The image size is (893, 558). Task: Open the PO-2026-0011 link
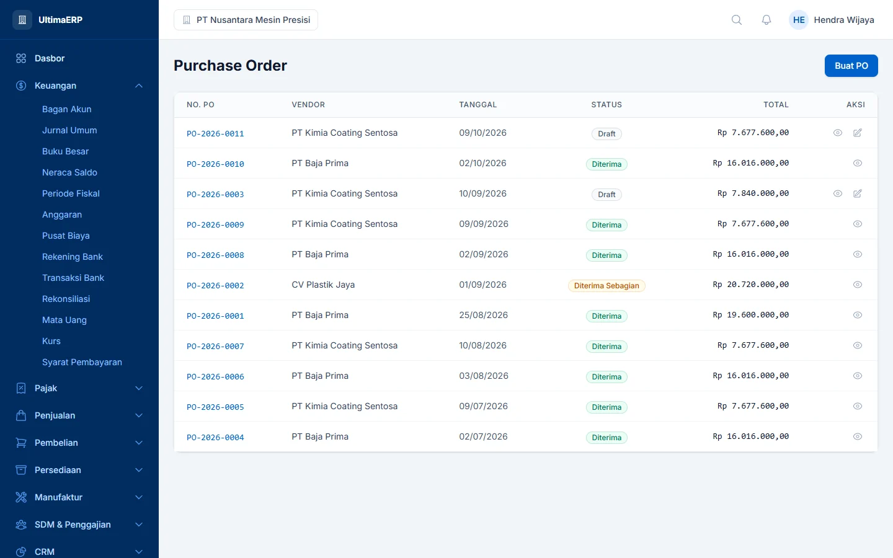click(215, 133)
